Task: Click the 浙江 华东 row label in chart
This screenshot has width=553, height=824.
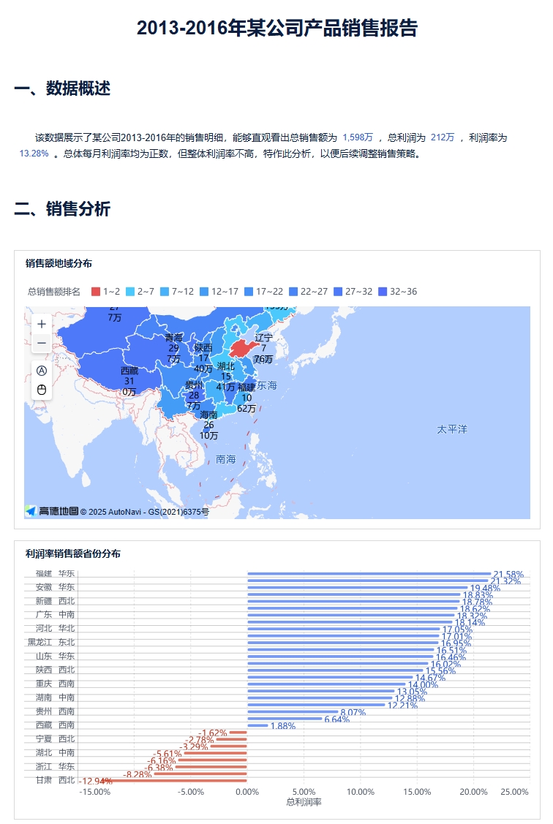Action: pyautogui.click(x=55, y=767)
